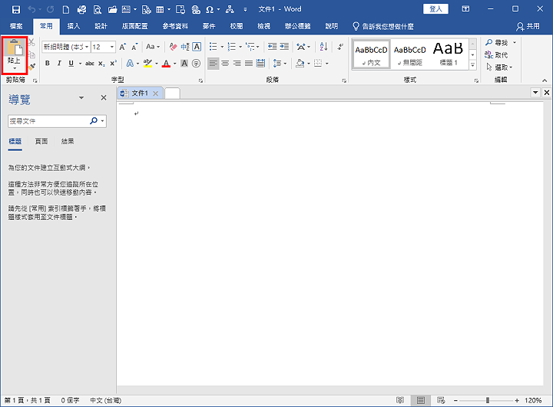Expand search options arrow in navigation search
Screen dimensions: 553x407
(x=103, y=121)
